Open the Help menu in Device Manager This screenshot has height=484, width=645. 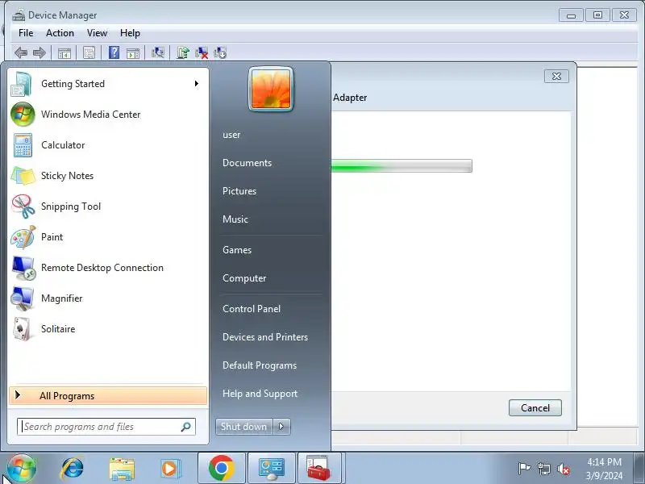[130, 33]
